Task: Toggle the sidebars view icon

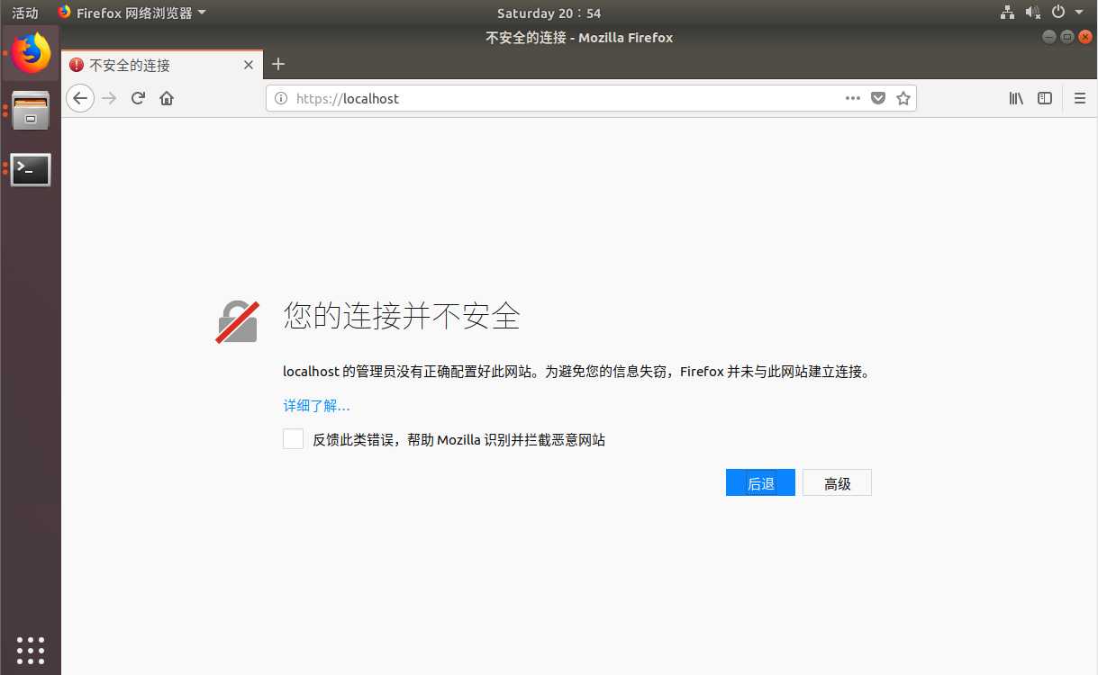Action: (x=1045, y=99)
